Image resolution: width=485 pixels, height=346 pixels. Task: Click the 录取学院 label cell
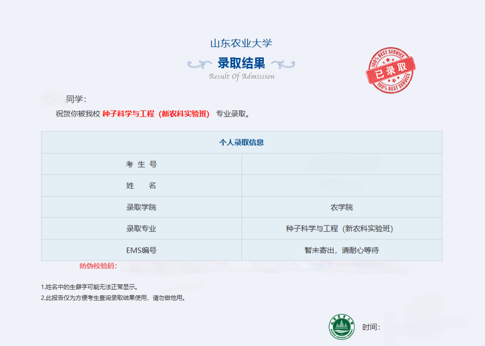[141, 207]
